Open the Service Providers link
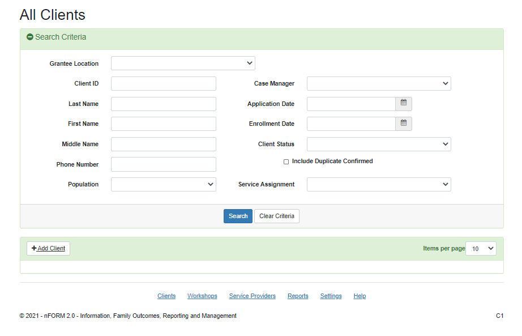 click(252, 296)
